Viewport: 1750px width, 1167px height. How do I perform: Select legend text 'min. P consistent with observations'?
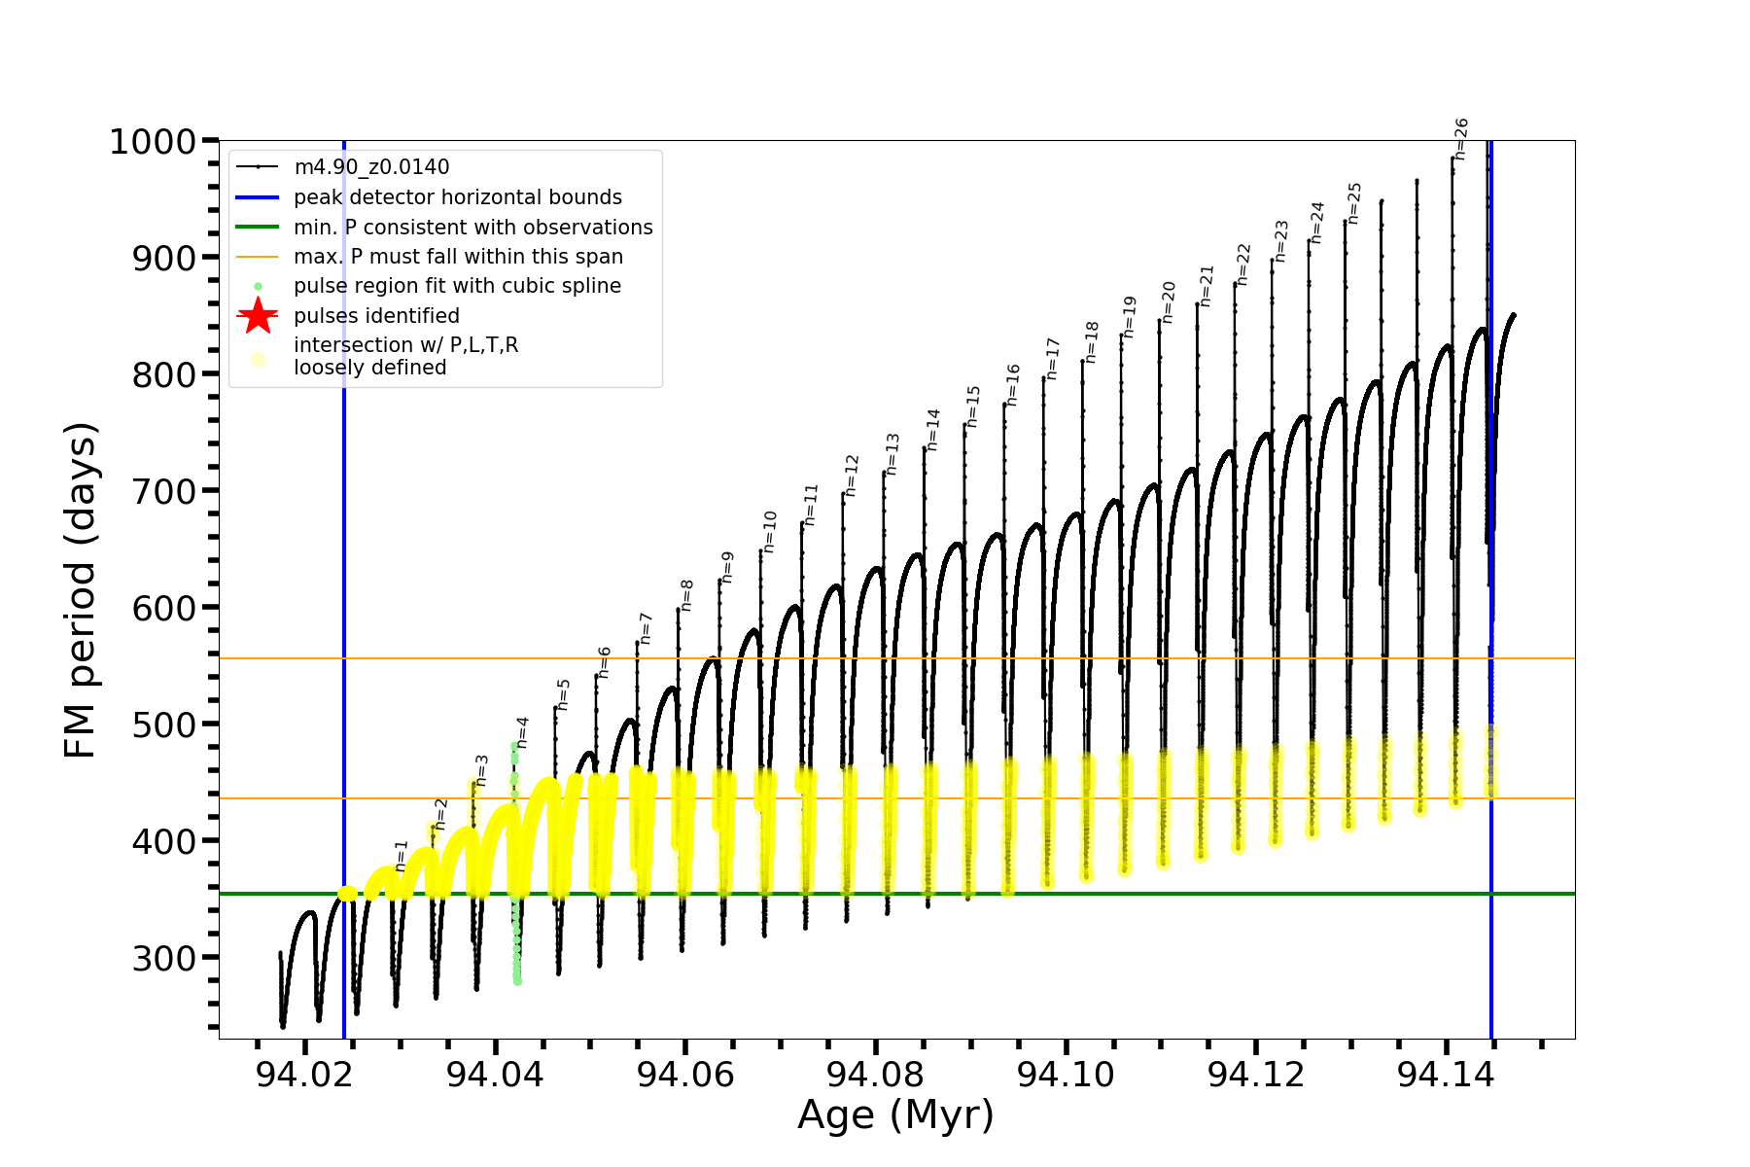[473, 228]
